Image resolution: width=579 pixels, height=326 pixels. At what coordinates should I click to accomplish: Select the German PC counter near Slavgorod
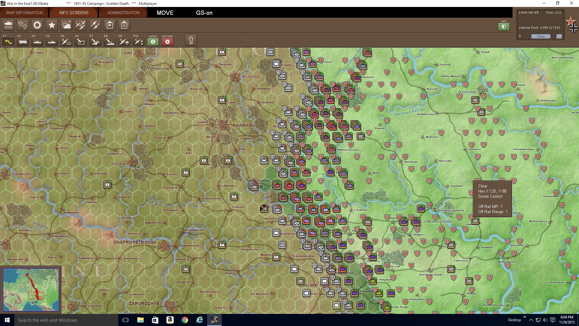click(x=186, y=269)
